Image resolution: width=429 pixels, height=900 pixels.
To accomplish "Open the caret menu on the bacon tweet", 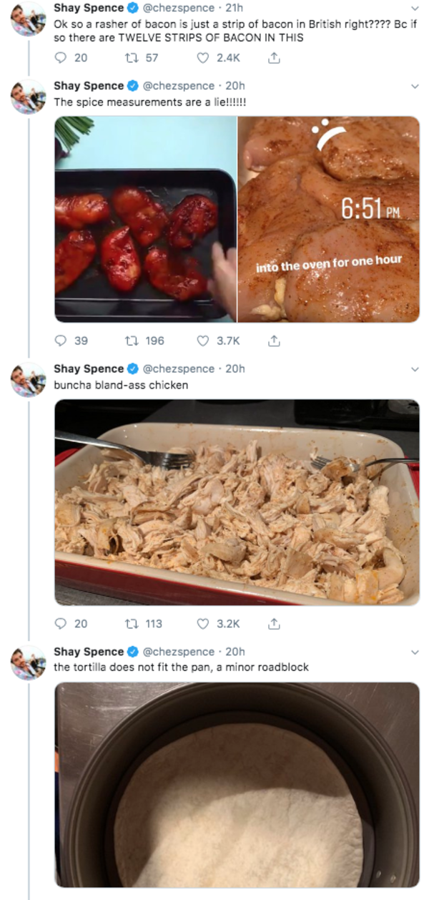I will coord(415,9).
